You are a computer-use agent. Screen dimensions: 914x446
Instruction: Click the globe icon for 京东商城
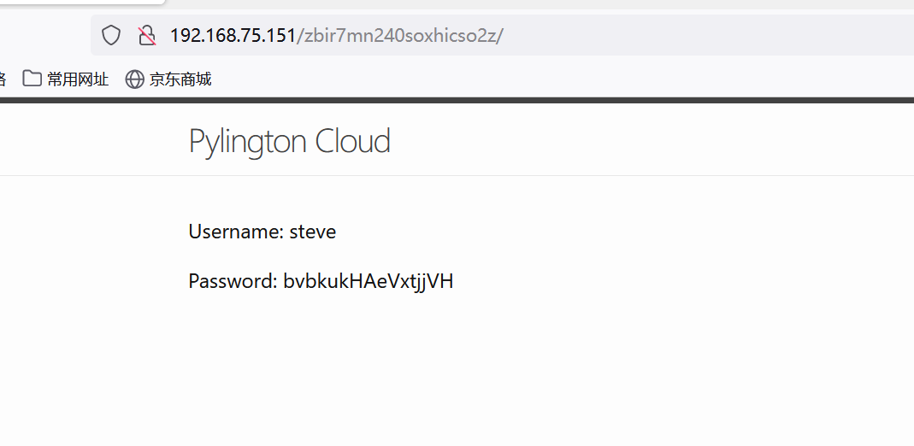tap(134, 79)
